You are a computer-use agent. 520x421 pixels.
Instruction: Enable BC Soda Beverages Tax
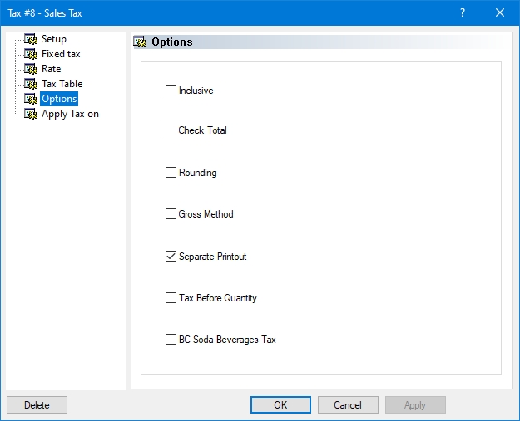click(x=171, y=340)
